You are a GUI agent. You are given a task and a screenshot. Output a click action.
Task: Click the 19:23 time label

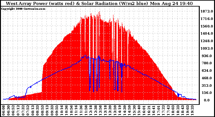click(192, 110)
